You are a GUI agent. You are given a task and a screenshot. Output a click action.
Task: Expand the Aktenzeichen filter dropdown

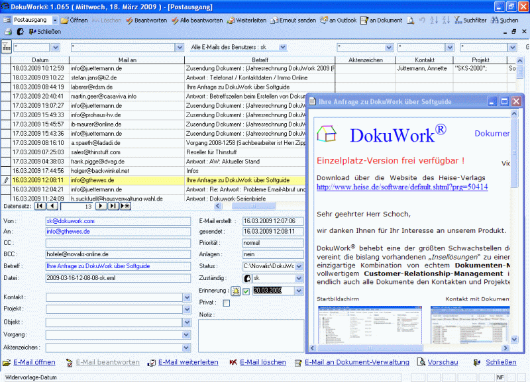(x=389, y=47)
